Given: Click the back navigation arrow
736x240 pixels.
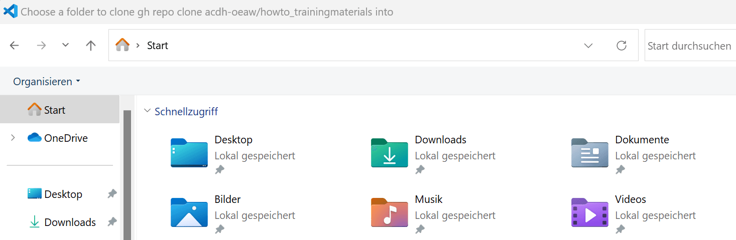Looking at the screenshot, I should [14, 46].
